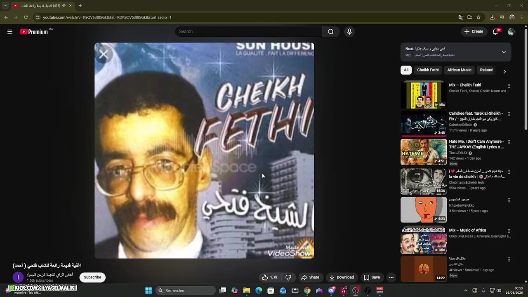Open the channel's purple avatar
This screenshot has height=297, width=528.
18,277
